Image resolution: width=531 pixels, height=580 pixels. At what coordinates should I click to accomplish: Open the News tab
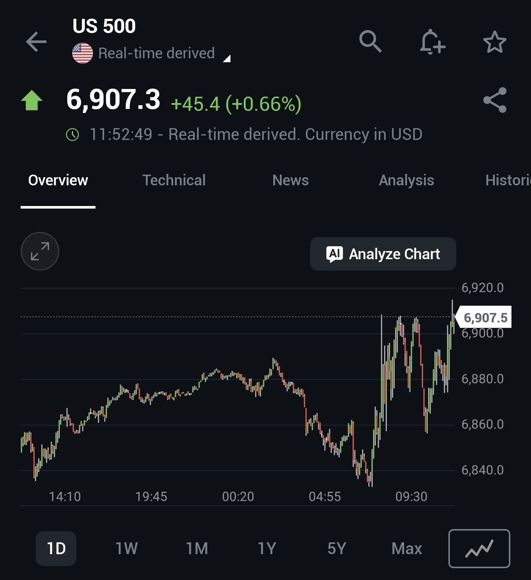(x=291, y=181)
